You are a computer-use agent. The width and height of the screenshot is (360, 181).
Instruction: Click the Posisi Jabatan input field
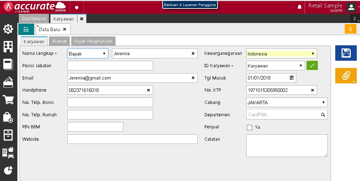pyautogui.click(x=110, y=65)
